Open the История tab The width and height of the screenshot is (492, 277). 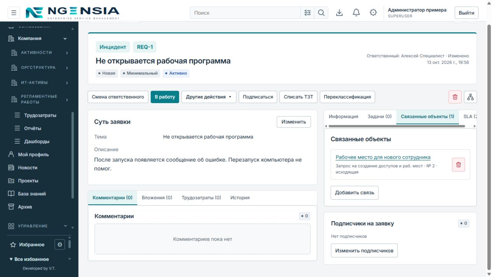[x=240, y=198]
